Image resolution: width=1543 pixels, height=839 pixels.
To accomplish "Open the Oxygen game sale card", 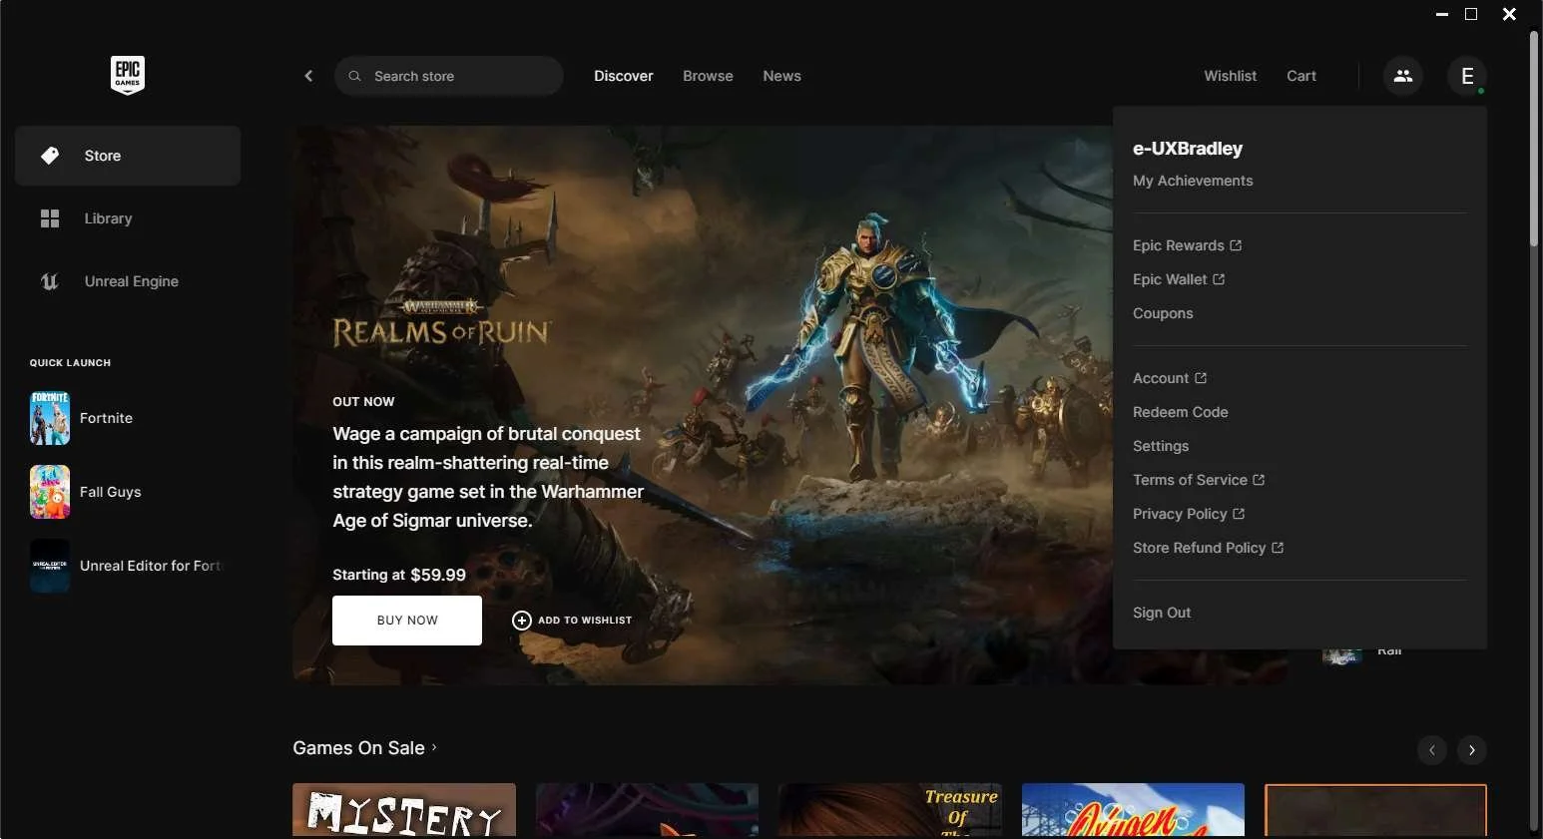I will tap(1133, 811).
